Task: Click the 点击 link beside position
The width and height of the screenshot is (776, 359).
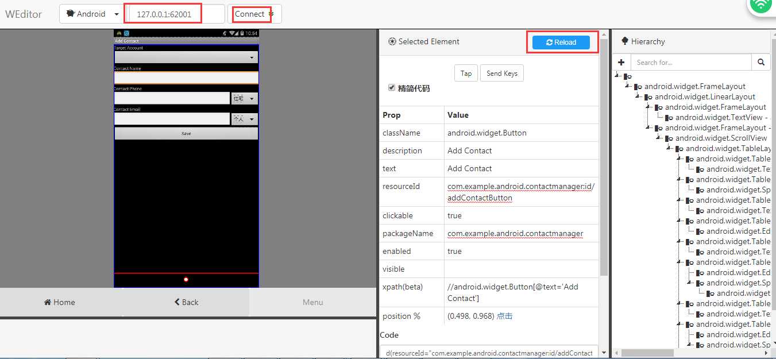Action: coord(504,316)
